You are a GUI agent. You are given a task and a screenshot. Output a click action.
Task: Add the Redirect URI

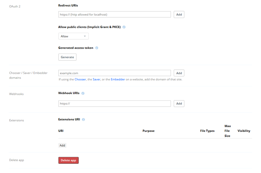coord(179,15)
